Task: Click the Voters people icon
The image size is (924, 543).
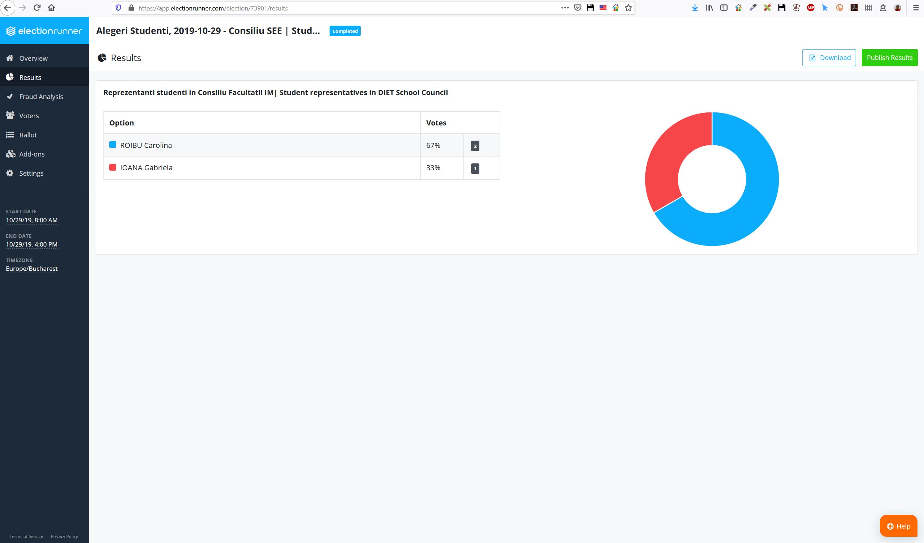Action: tap(10, 115)
